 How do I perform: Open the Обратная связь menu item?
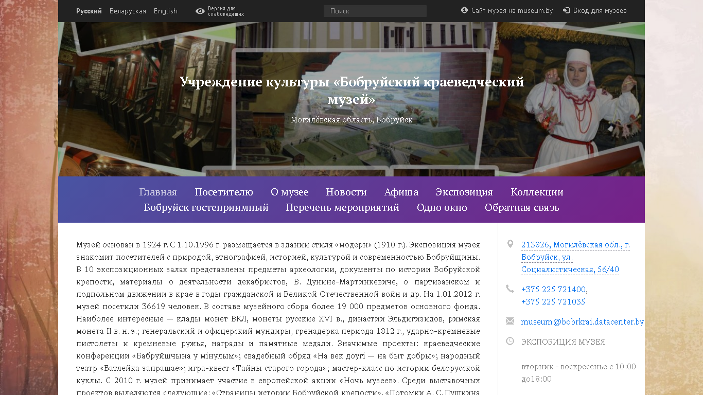[522, 207]
